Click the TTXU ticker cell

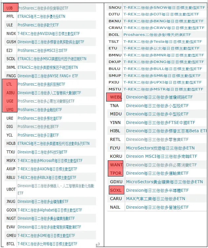pos(11,152)
